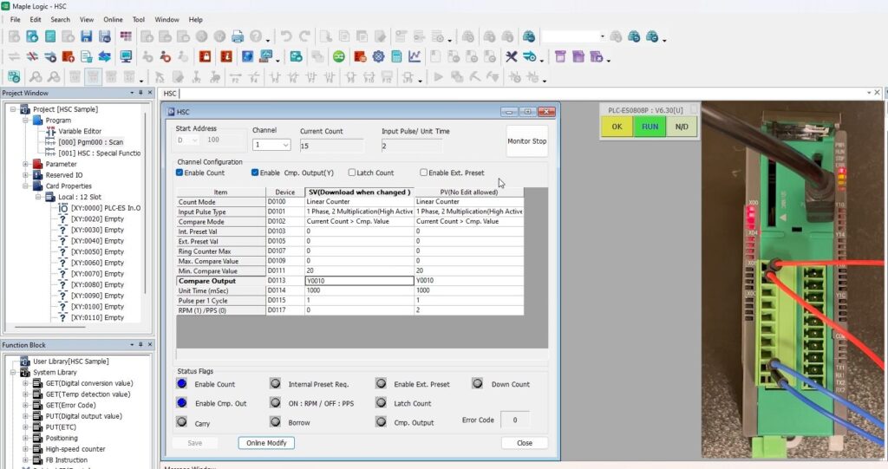Screen dimensions: 888x469
Task: Click the computer monitor toolbar icon
Action: point(126,56)
